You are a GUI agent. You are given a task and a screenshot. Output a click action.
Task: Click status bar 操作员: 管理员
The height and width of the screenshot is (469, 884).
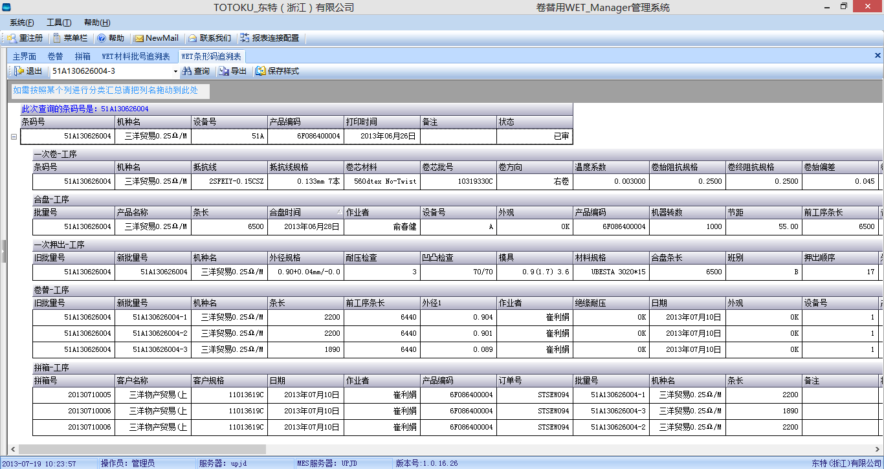(x=128, y=464)
